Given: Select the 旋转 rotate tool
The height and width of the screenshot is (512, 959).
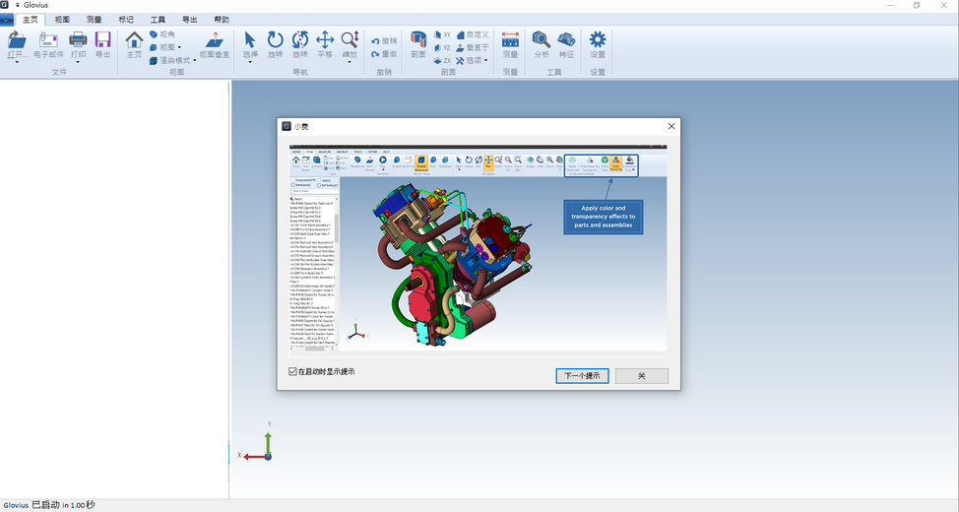Looking at the screenshot, I should [x=275, y=40].
